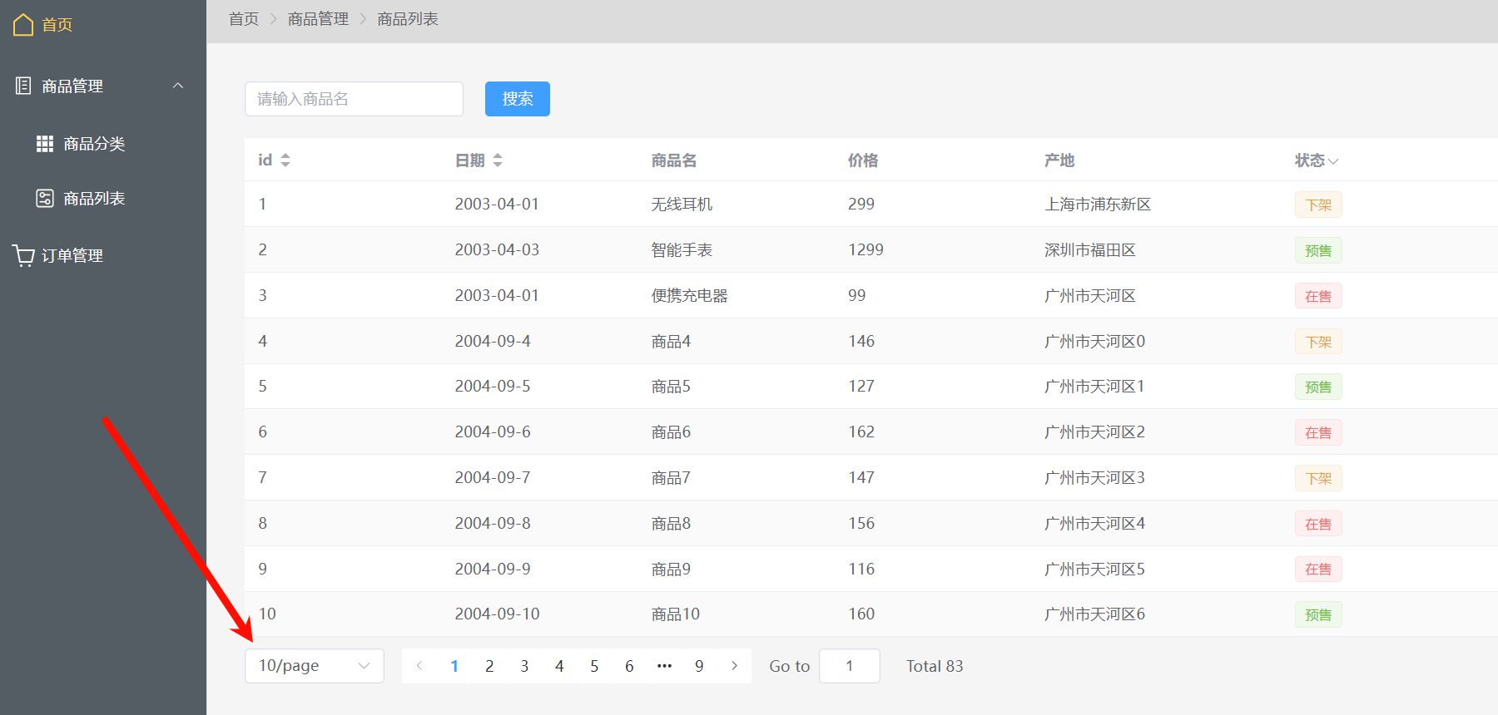Click the 在售 tag for 商品6

tap(1318, 432)
